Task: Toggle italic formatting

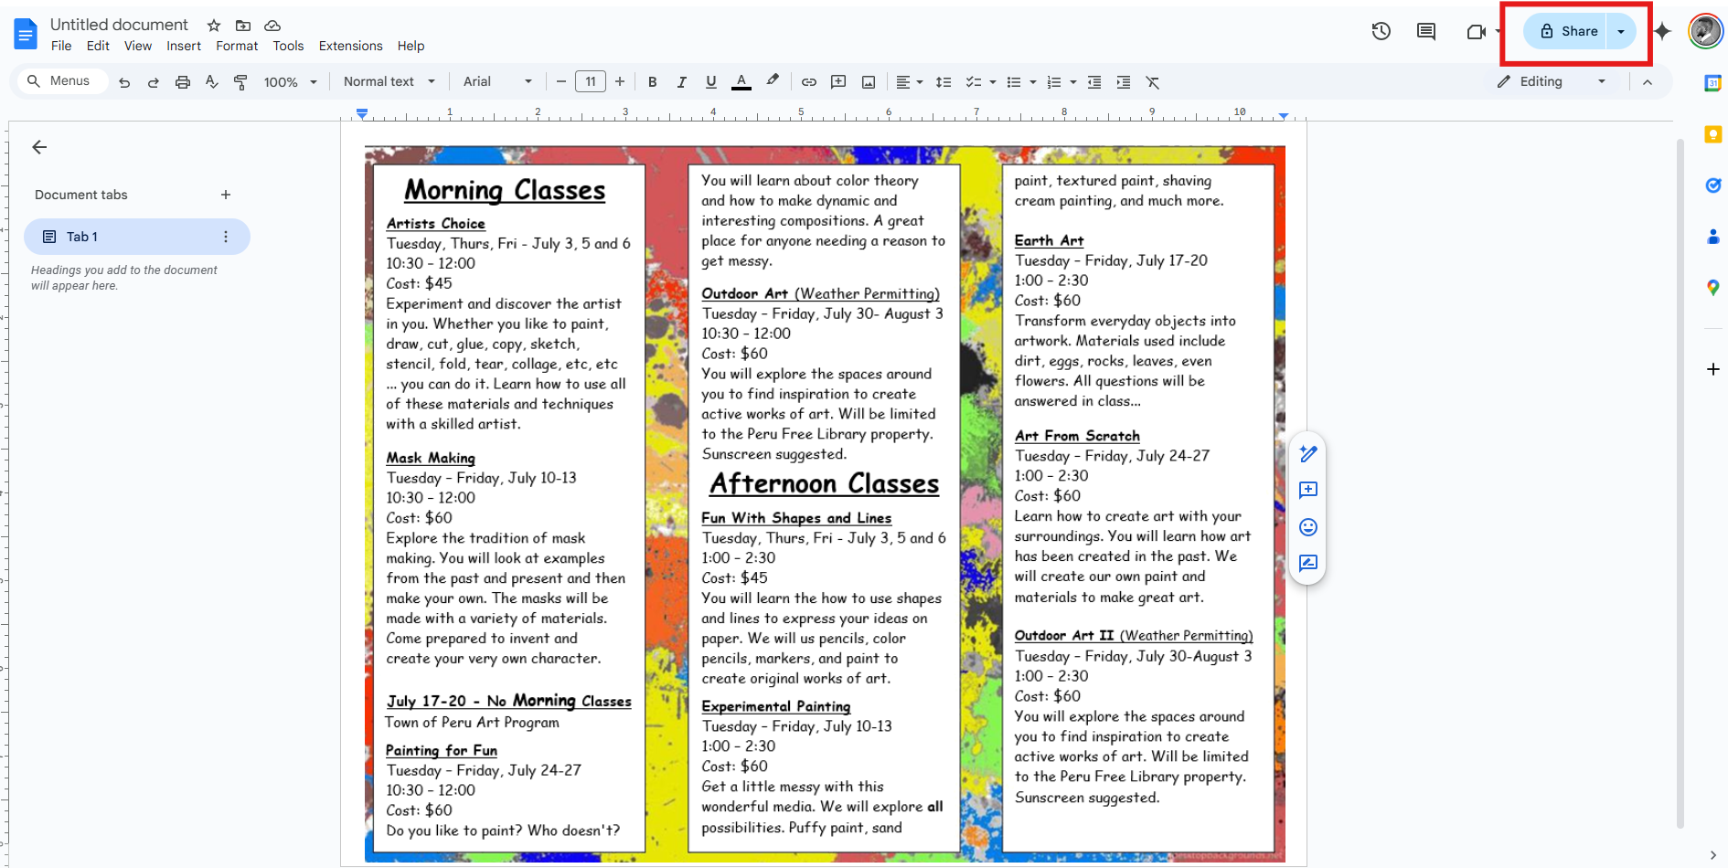Action: point(681,81)
